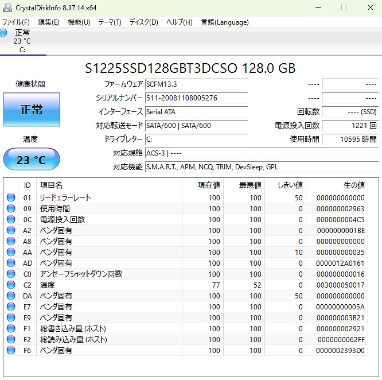
Task: Click status icon for attribute E9
Action: (11, 317)
